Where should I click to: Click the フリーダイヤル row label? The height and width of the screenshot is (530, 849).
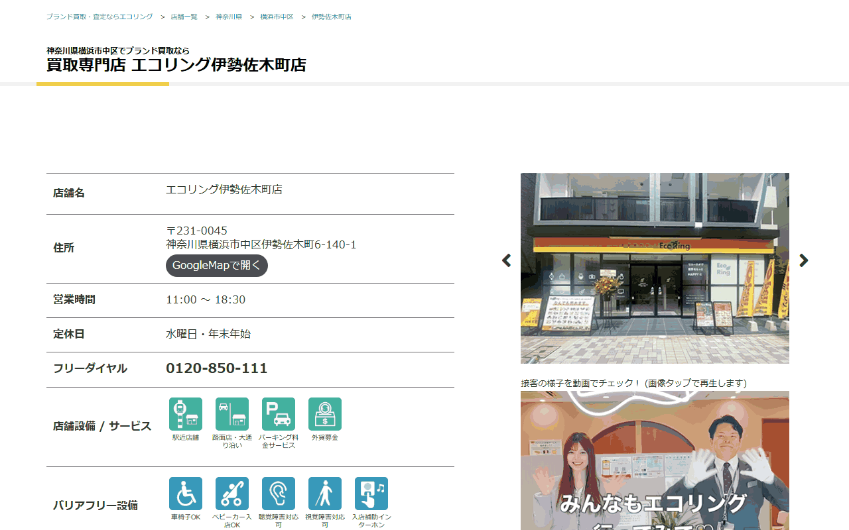point(90,368)
